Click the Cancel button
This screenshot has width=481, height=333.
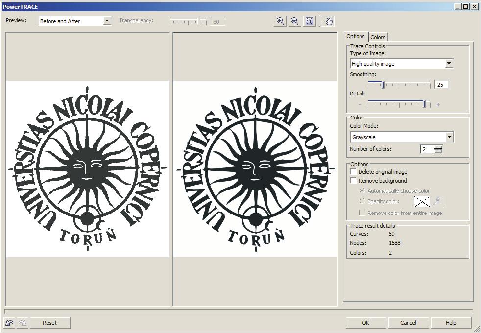(x=409, y=323)
